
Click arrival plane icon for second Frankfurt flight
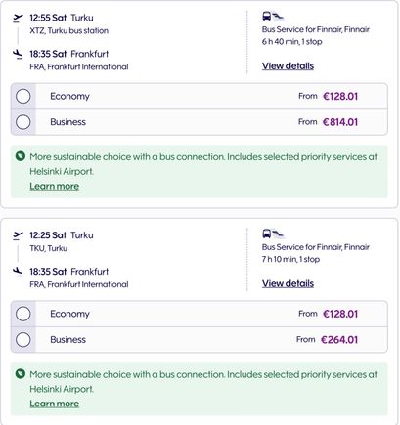tap(18, 272)
